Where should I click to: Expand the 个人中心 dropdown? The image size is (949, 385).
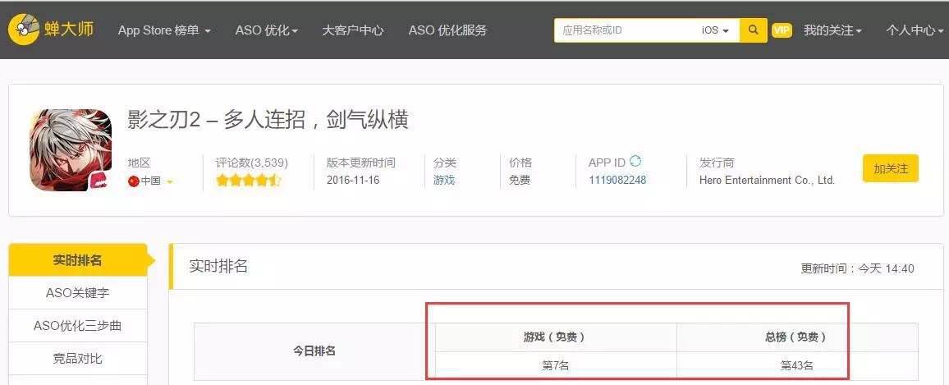click(x=915, y=30)
